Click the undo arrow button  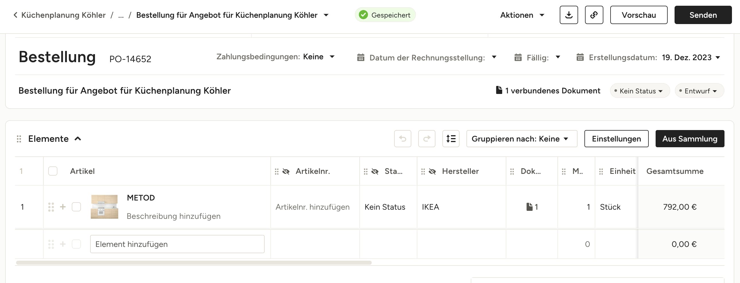(x=402, y=139)
